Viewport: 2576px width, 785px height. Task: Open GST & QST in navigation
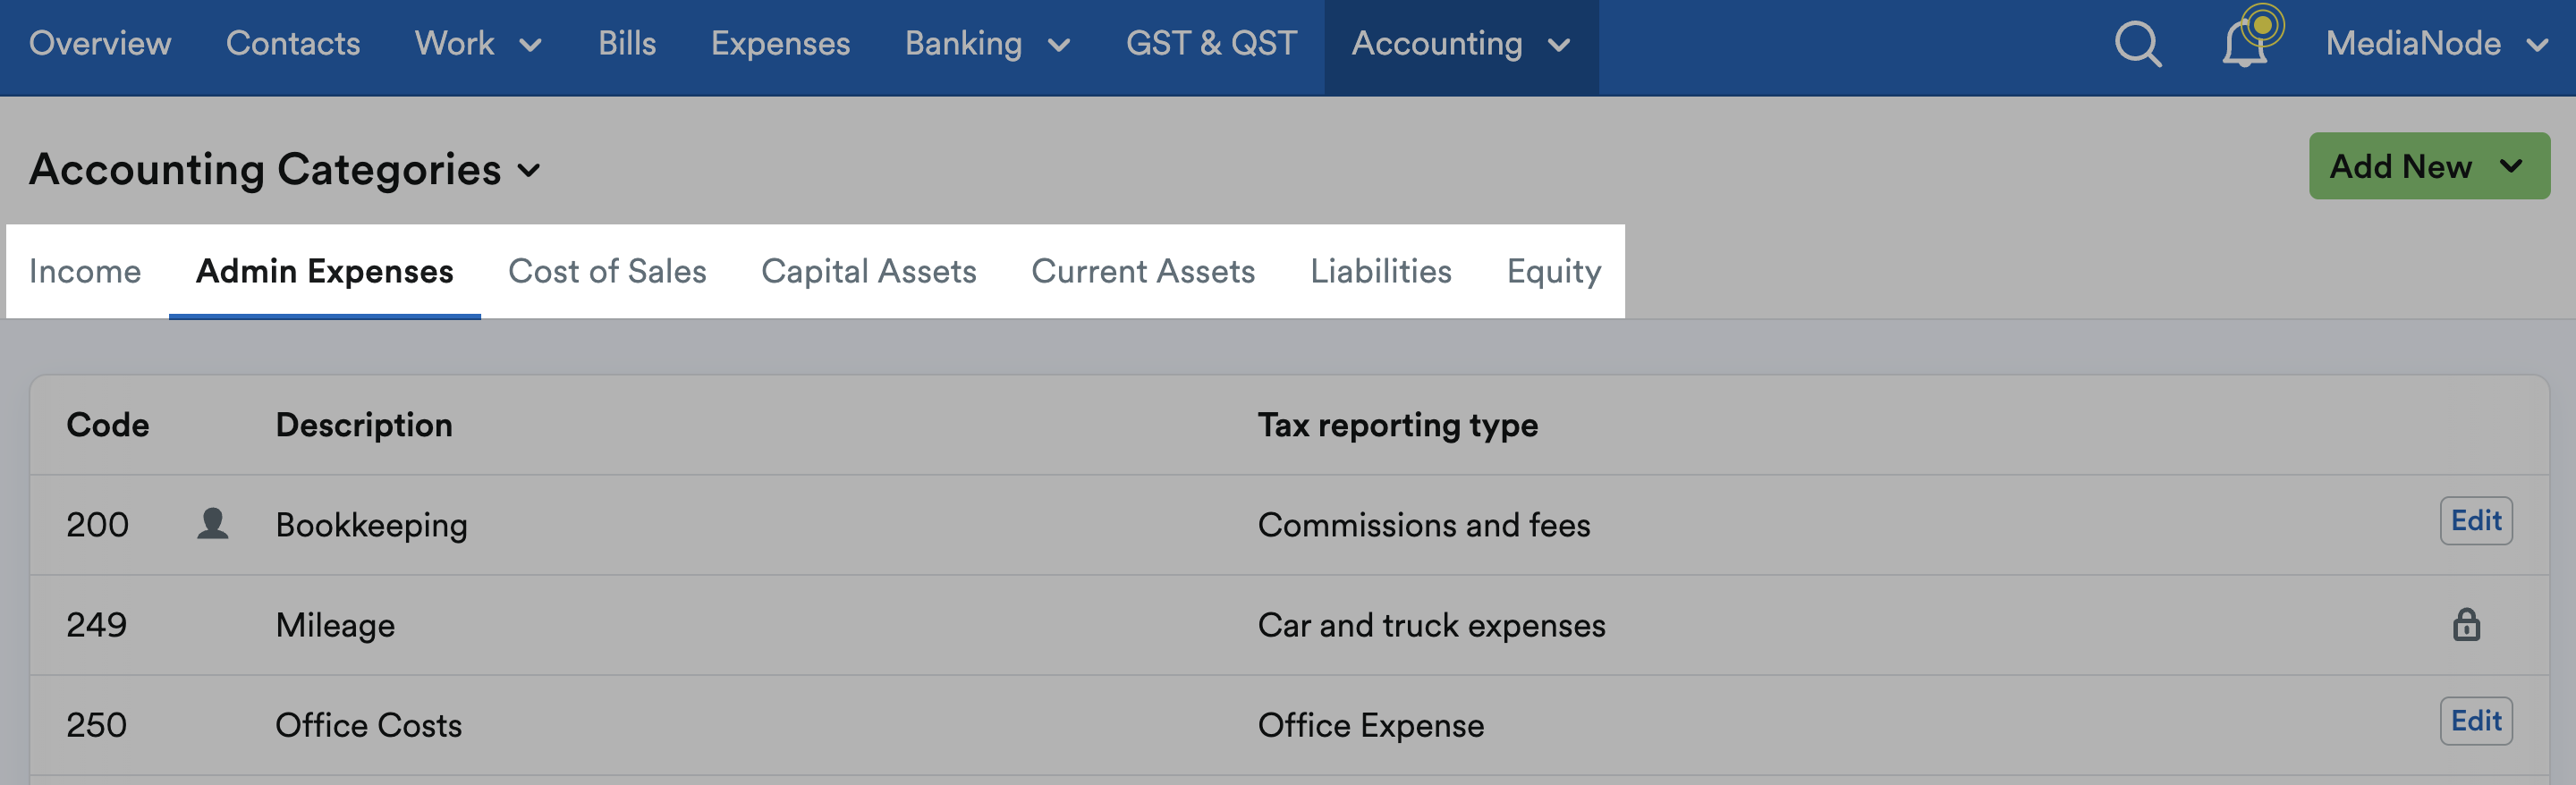[1211, 44]
